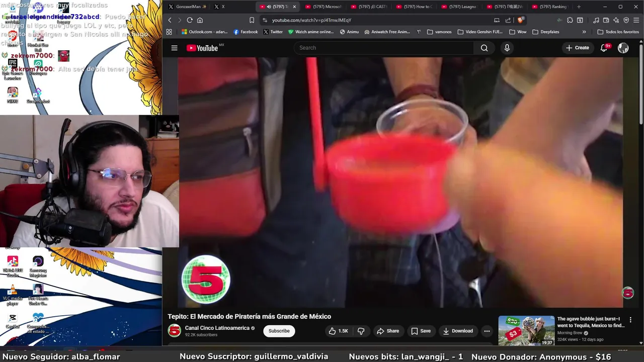Show more bookmarks overflow chevron
The height and width of the screenshot is (362, 644).
point(584,32)
